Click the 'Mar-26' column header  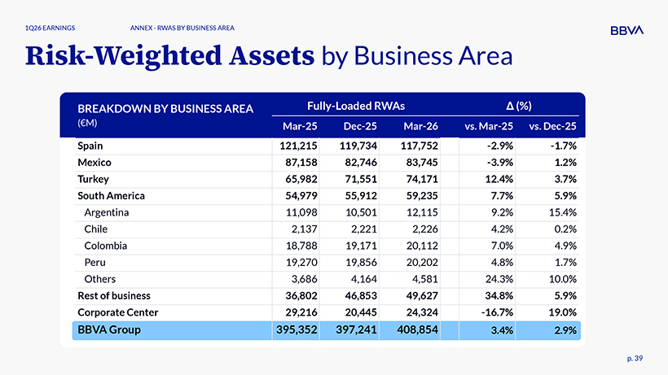[x=420, y=126]
